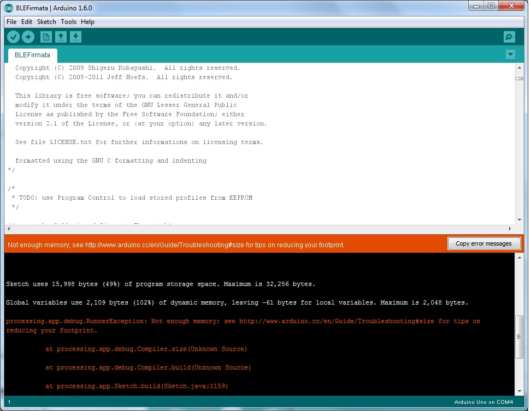Click the 'Copyright (C) 2009-2011 Jeff Hoefs' line
531x411 pixels.
pyautogui.click(x=124, y=77)
